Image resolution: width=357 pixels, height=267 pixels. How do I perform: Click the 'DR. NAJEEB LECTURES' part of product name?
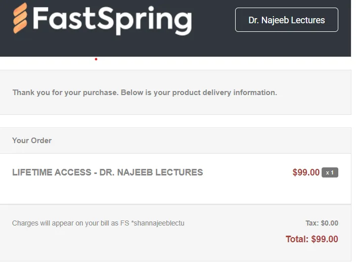(x=151, y=172)
